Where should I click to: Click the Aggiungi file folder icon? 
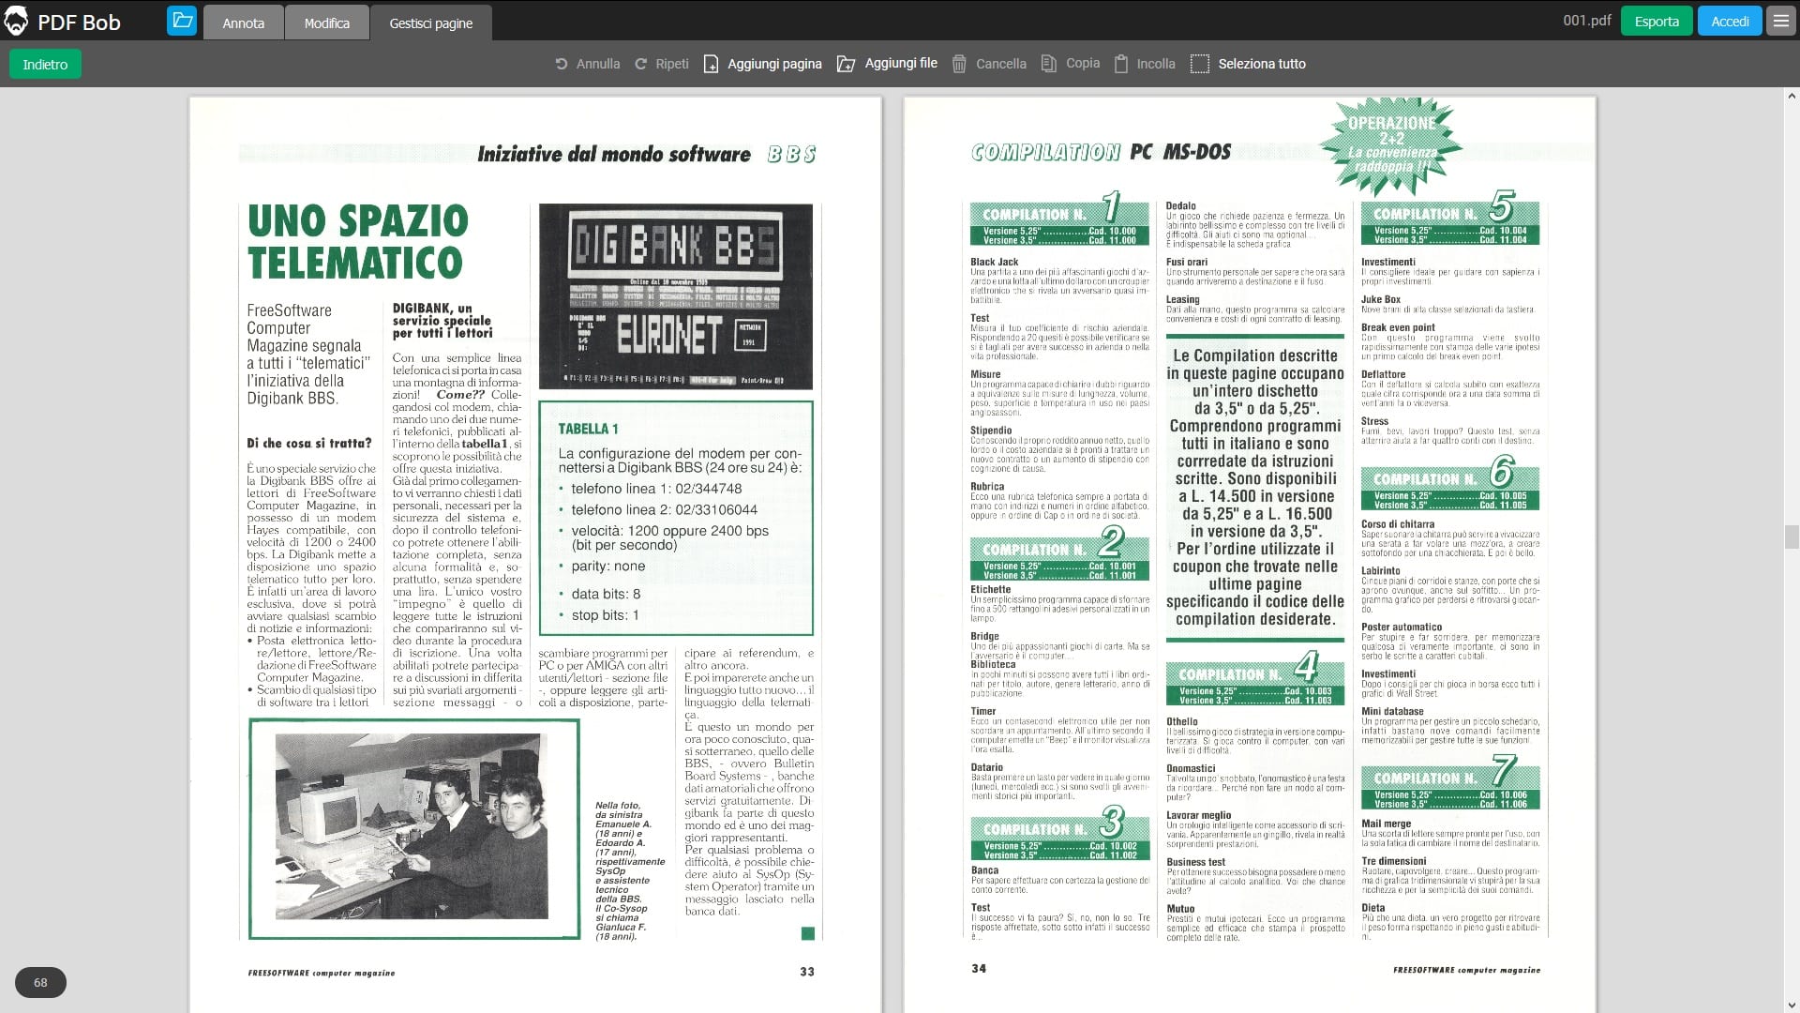[x=846, y=64]
